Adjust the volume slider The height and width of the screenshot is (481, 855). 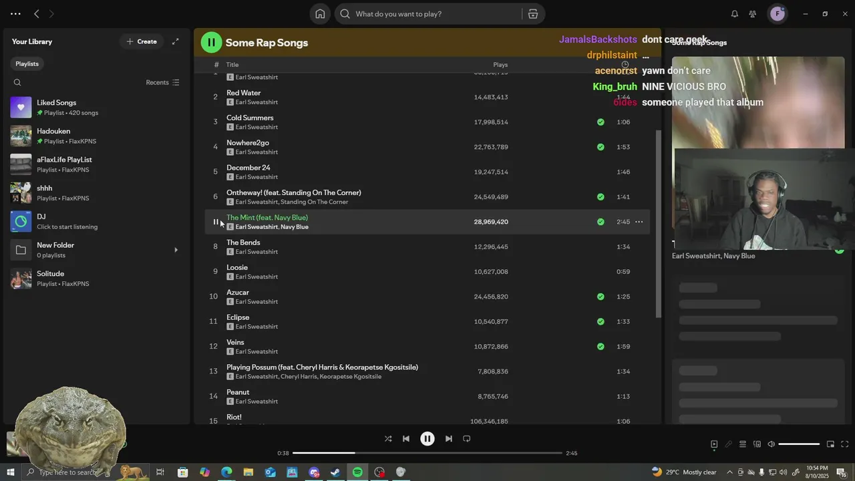[x=799, y=444]
